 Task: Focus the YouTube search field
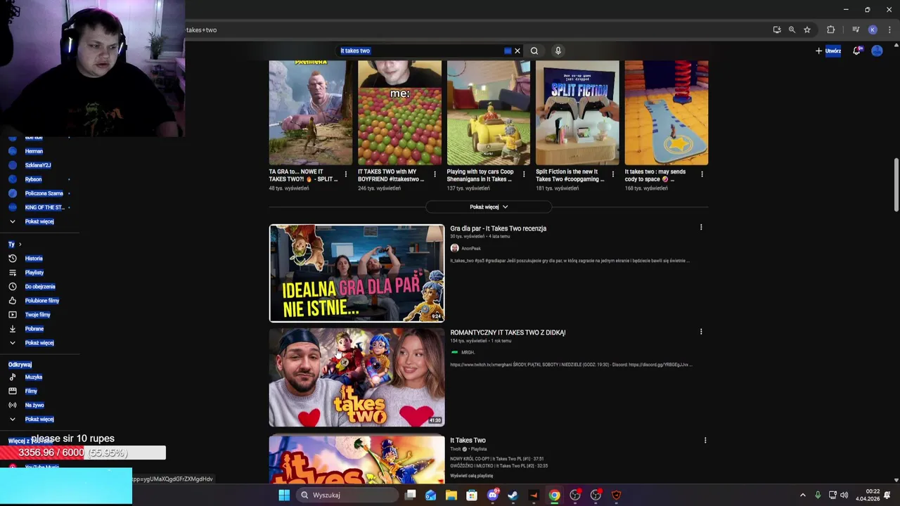[422, 51]
